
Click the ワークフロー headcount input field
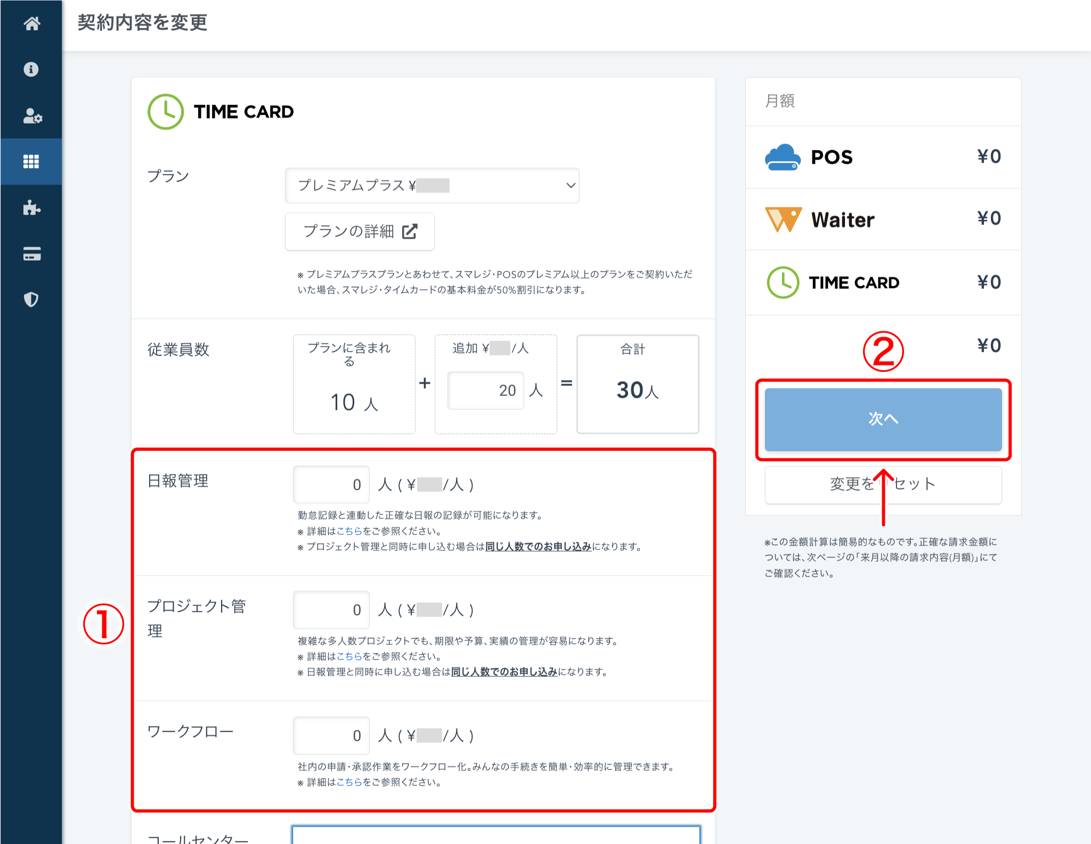[x=331, y=735]
